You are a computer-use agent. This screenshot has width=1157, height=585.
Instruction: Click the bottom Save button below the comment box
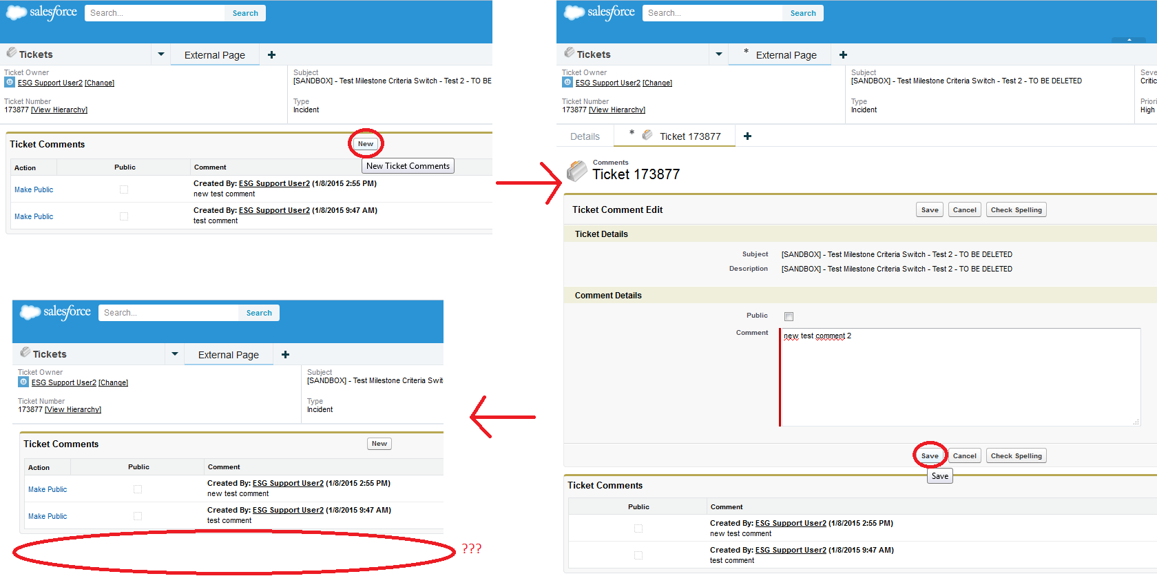(x=930, y=456)
